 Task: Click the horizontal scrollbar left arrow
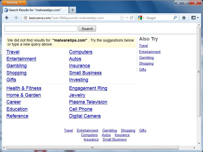pos(4,148)
